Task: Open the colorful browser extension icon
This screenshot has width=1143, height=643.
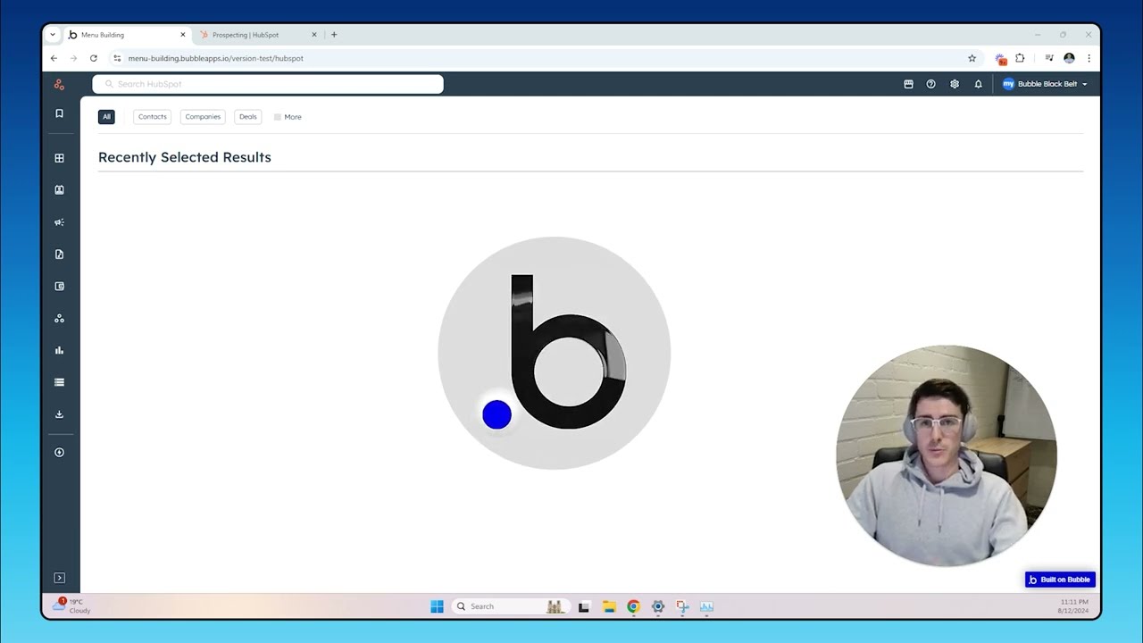Action: (1000, 59)
